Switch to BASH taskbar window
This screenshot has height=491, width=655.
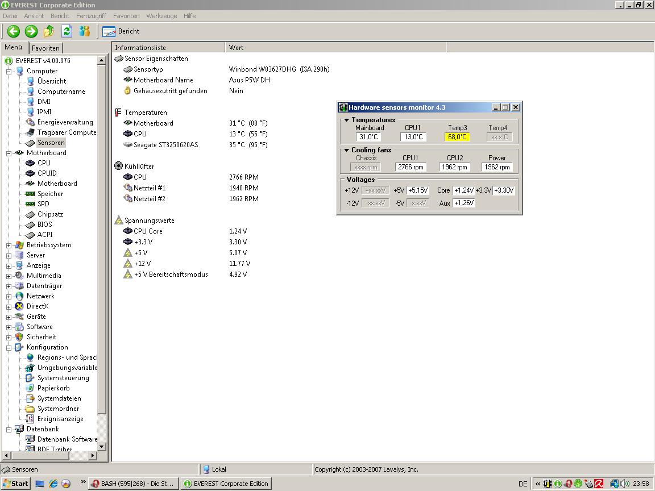click(x=134, y=484)
